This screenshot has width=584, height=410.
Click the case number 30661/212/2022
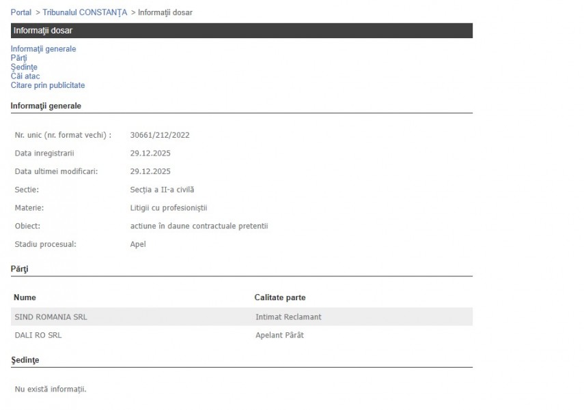160,135
